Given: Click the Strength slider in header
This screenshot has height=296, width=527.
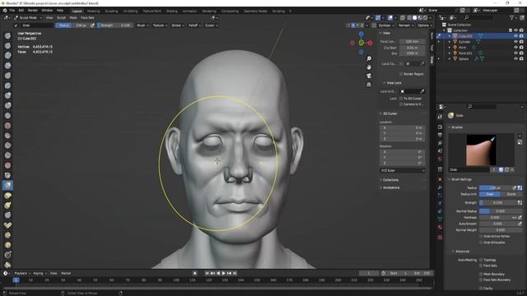Looking at the screenshot, I should click(114, 25).
